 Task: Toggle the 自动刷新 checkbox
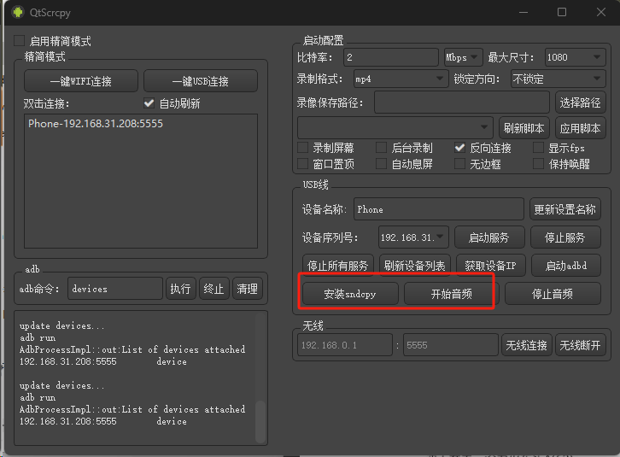(x=149, y=103)
